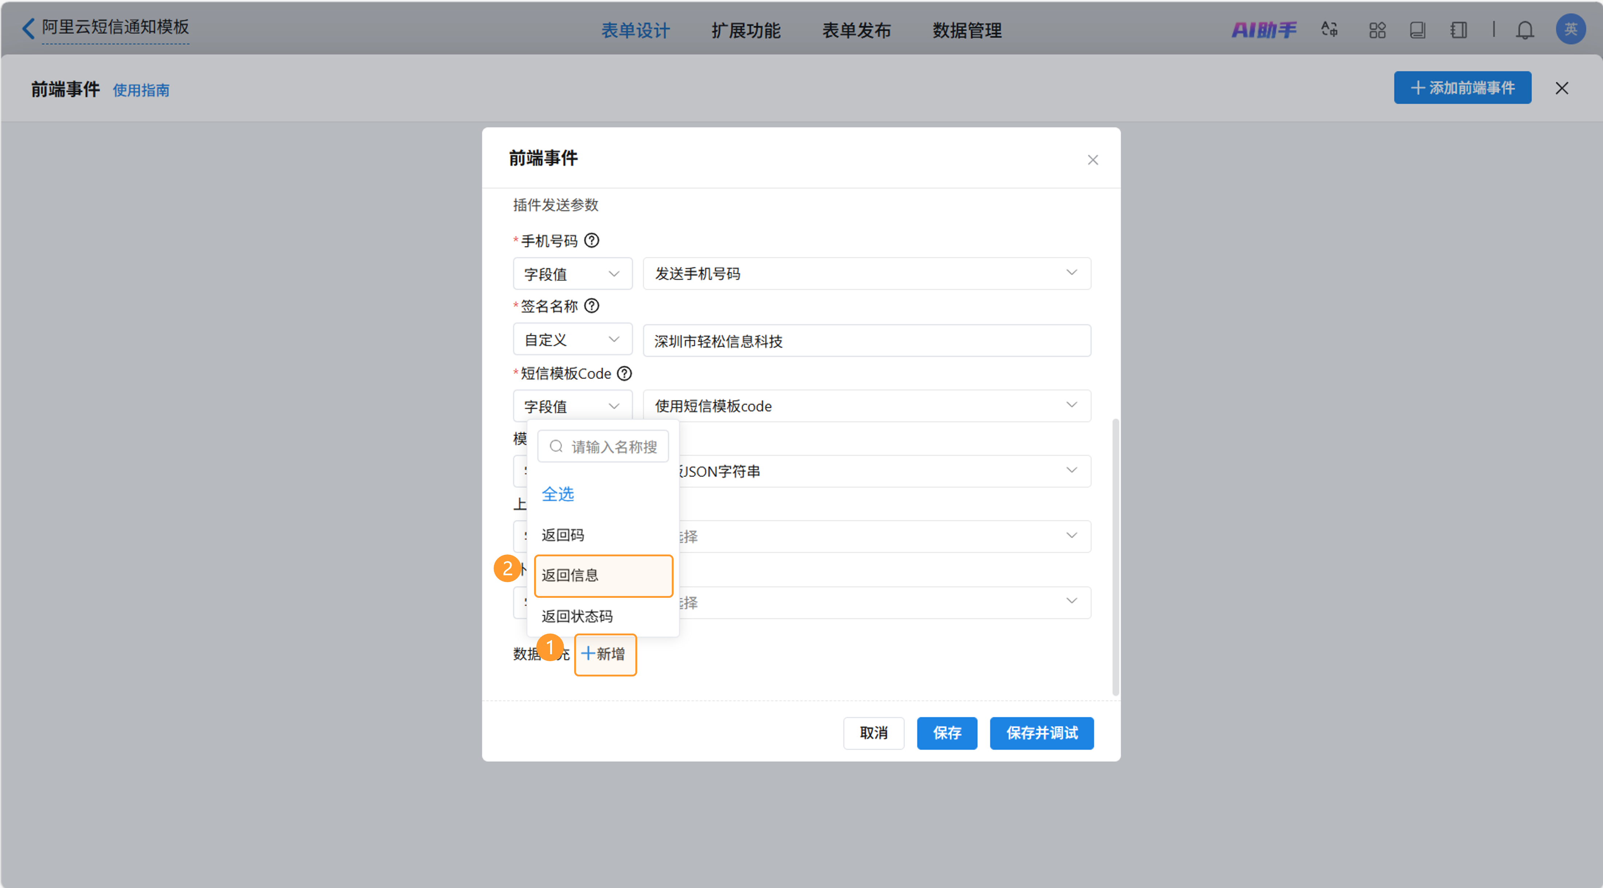
Task: Open the help documentation book icon
Action: (x=1418, y=29)
